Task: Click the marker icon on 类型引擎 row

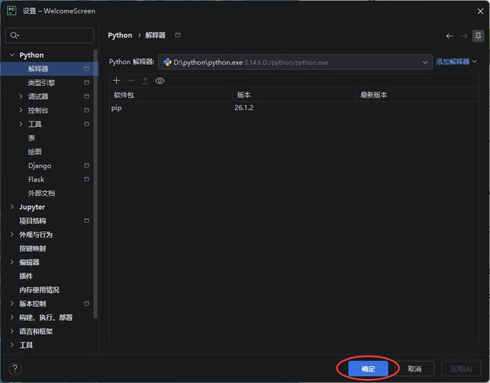Action: [x=87, y=82]
